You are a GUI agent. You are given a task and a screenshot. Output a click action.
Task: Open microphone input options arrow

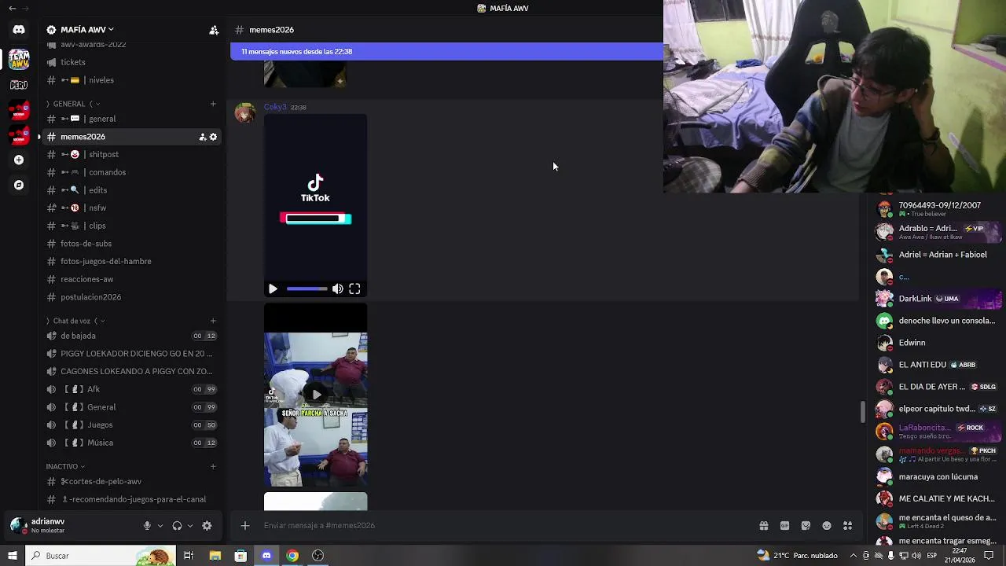[x=160, y=526]
